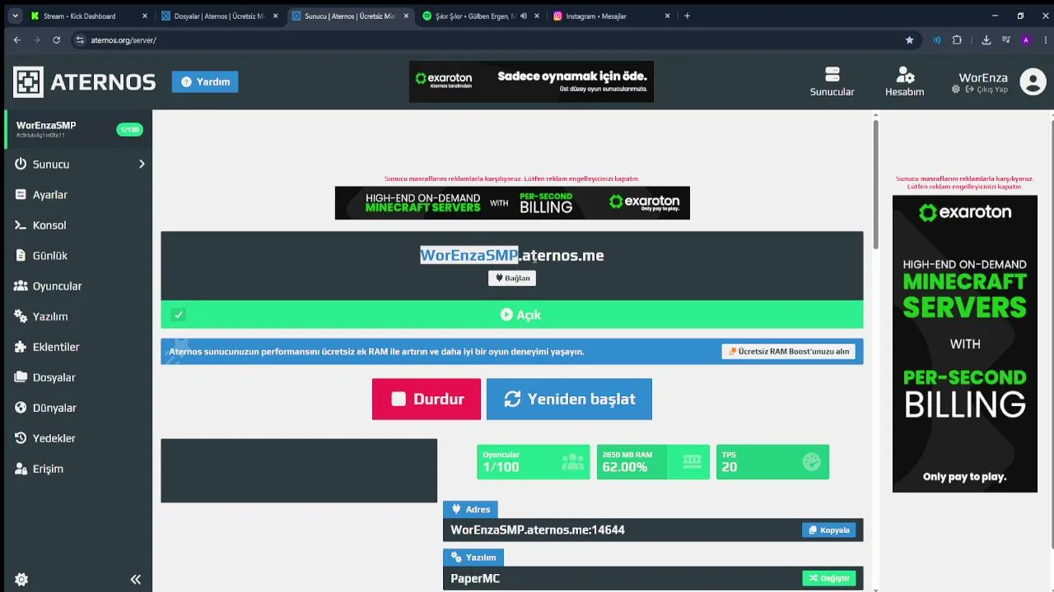Open the Yardım help button
The image size is (1054, 592).
coord(205,81)
